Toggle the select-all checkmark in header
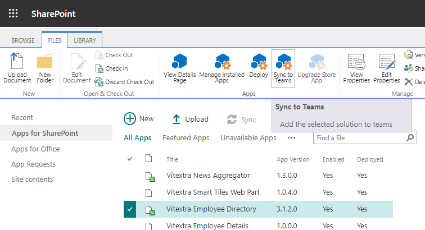 [x=130, y=159]
